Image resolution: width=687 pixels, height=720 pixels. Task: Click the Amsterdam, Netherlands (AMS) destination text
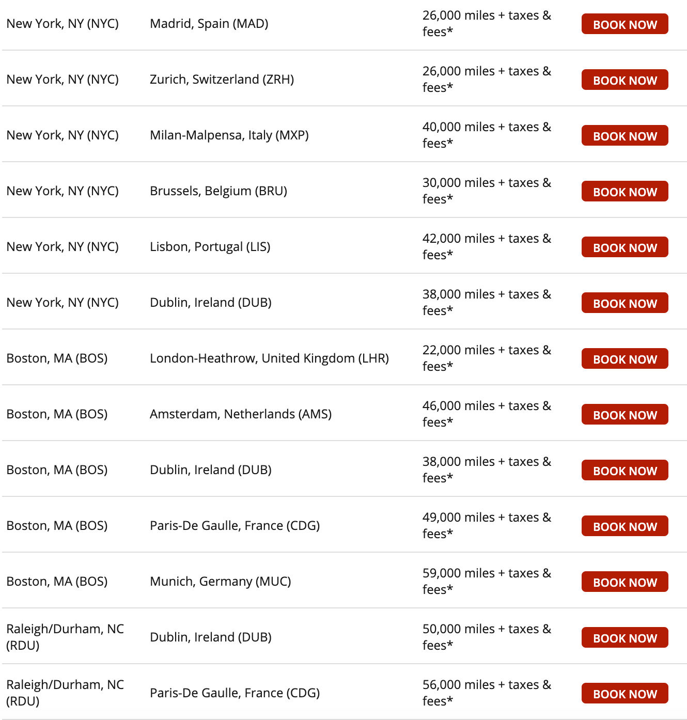click(x=240, y=414)
